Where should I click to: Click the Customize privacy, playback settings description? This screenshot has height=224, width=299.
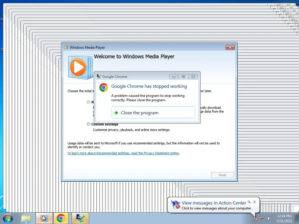131,130
